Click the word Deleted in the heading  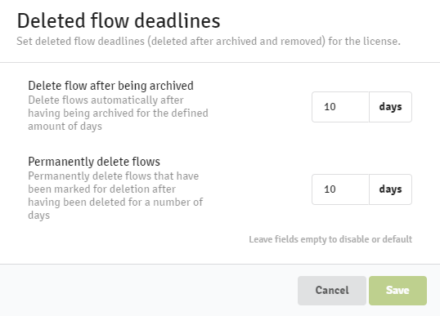tap(51, 20)
